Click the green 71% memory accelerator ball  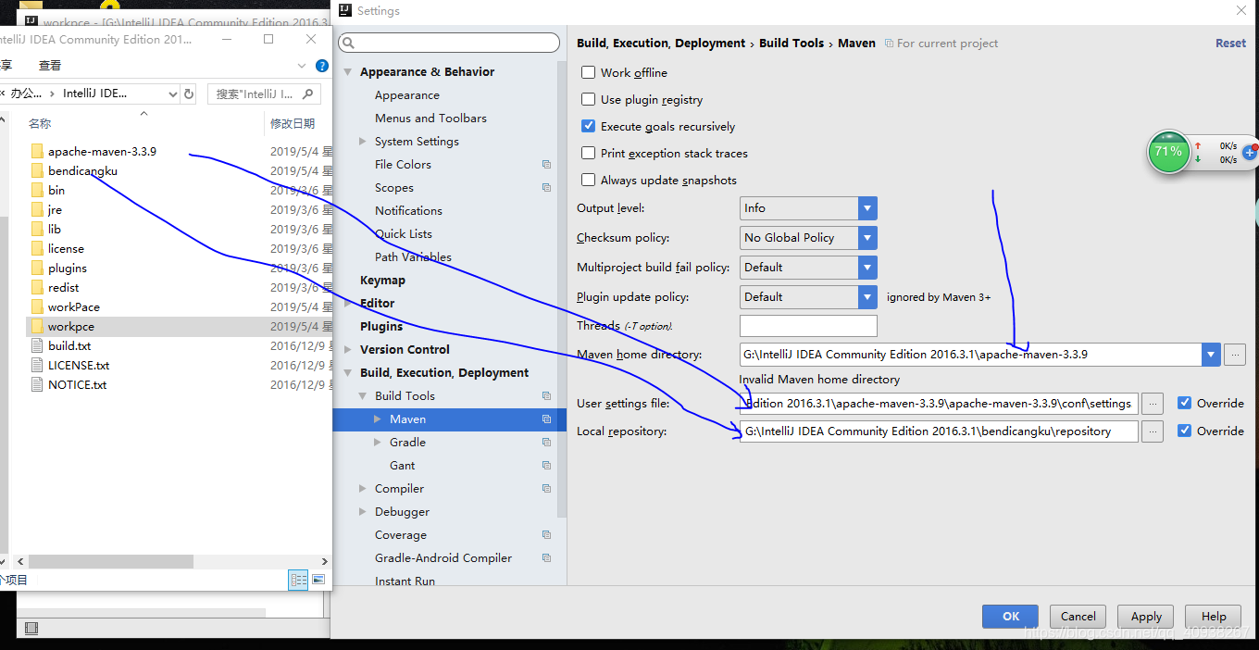(x=1168, y=152)
